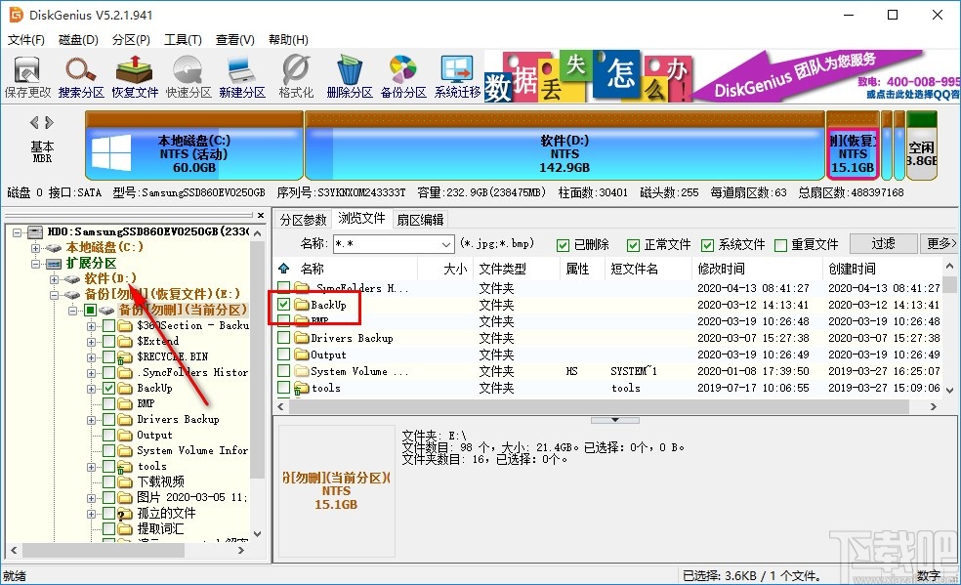Toggle the 正常文件 (normal files) checkbox
Viewport: 961px width, 585px height.
click(x=633, y=245)
